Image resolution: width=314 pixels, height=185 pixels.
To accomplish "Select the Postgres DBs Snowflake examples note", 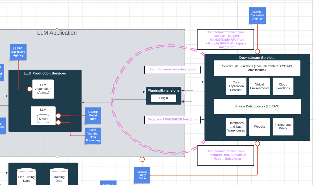I will coord(225,155).
